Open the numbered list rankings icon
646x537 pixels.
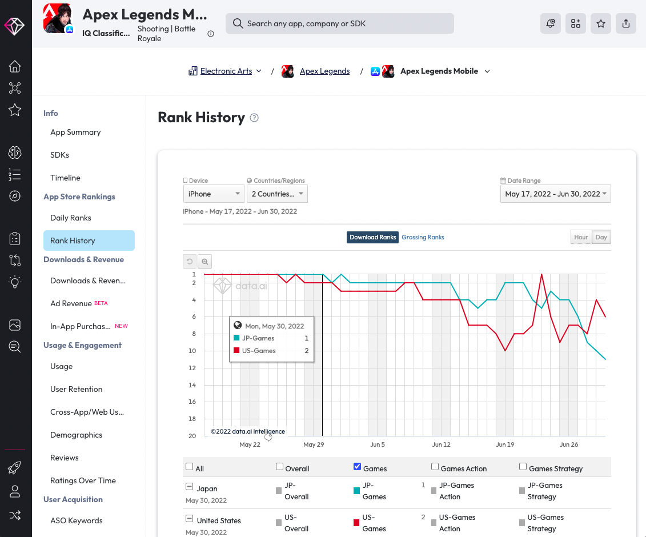tap(15, 174)
